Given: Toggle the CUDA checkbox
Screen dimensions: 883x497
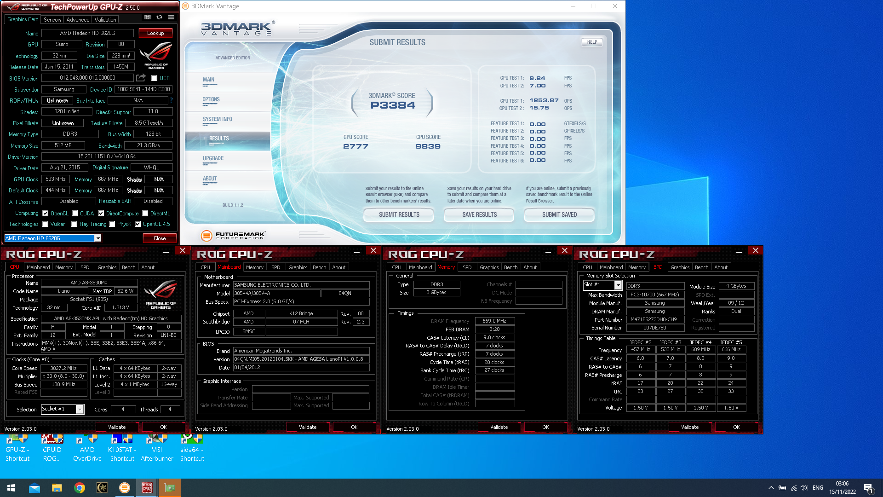Looking at the screenshot, I should point(75,214).
